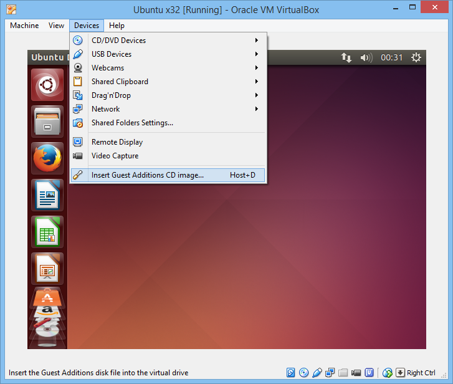Open the View menu
This screenshot has height=384, width=453.
click(56, 26)
